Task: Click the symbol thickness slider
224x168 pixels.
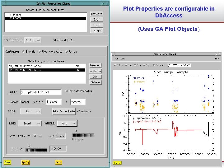Action: click(x=83, y=135)
